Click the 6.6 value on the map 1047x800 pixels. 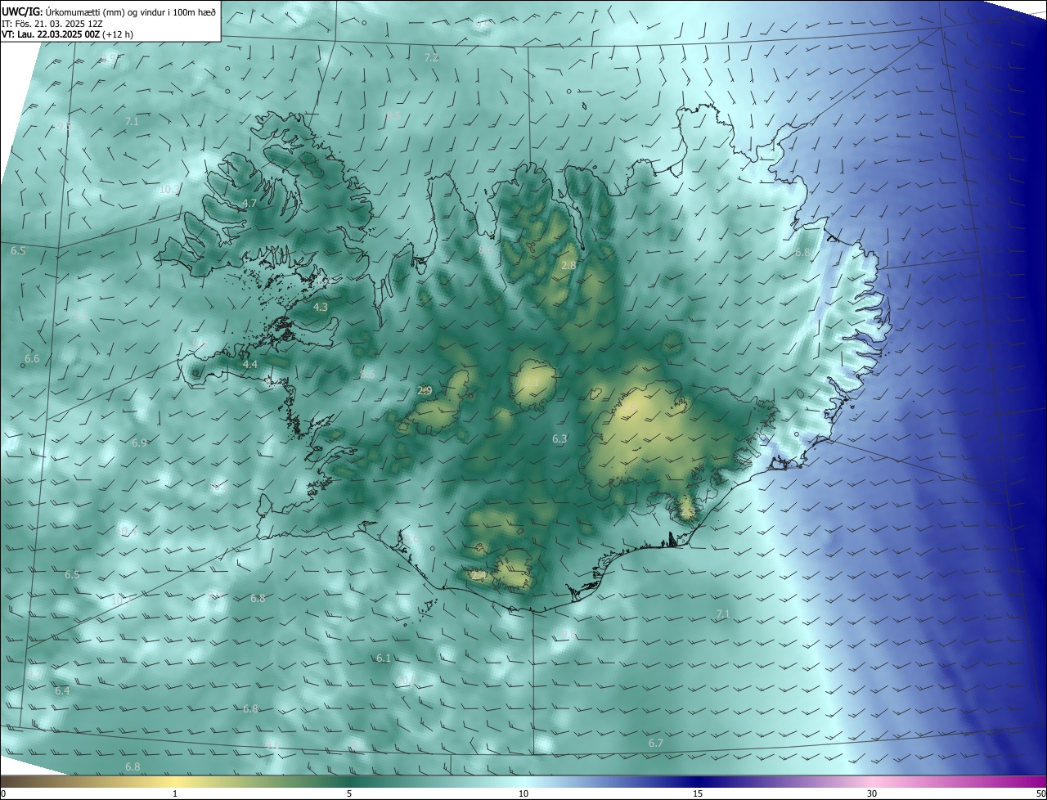pyautogui.click(x=32, y=359)
